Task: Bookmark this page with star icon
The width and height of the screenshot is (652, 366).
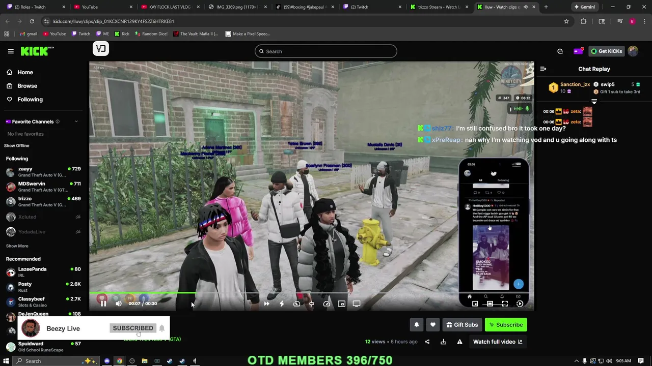Action: coord(566,21)
